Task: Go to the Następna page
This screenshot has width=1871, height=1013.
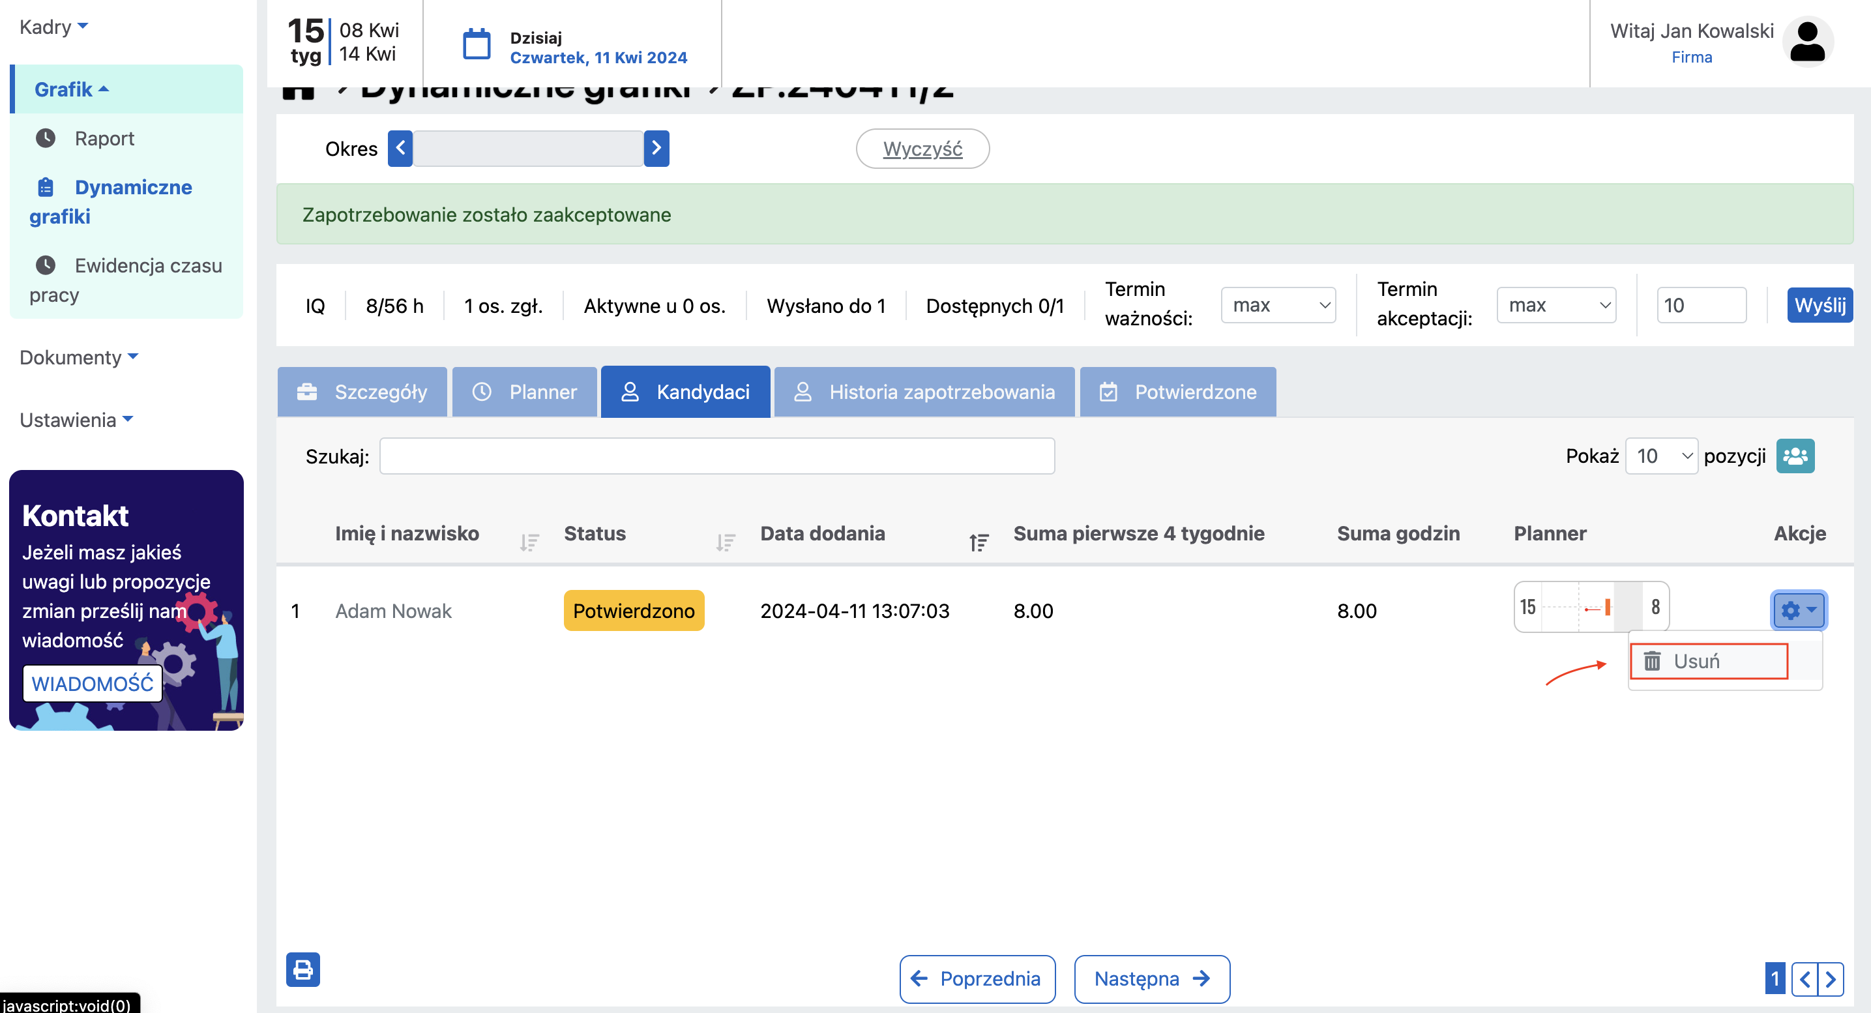Action: pos(1151,978)
